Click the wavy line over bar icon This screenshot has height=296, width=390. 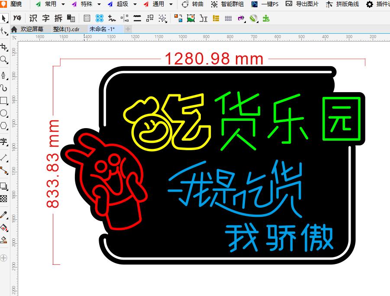[137, 18]
